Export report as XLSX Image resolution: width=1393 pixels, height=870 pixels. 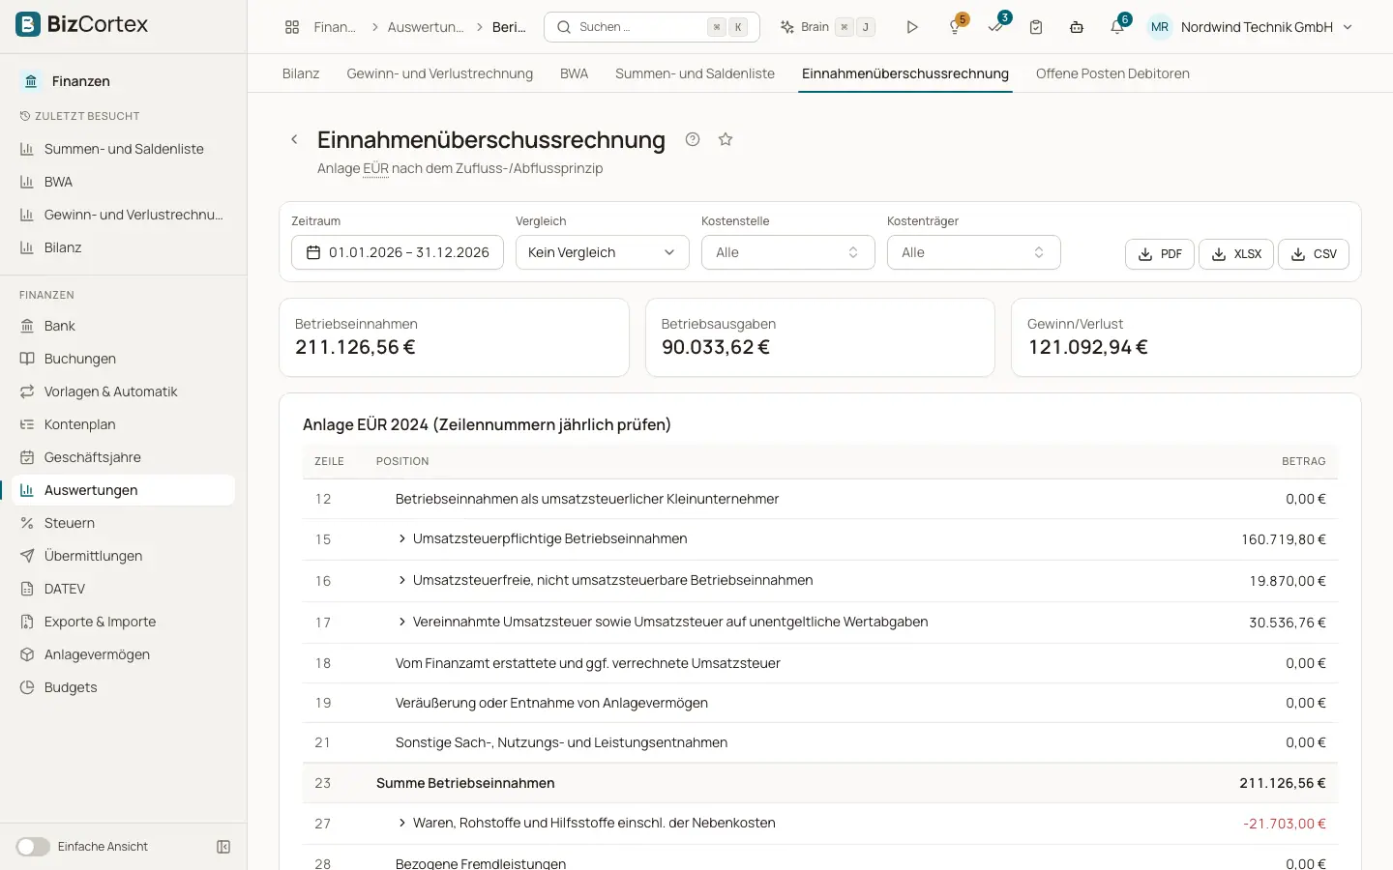click(1235, 254)
